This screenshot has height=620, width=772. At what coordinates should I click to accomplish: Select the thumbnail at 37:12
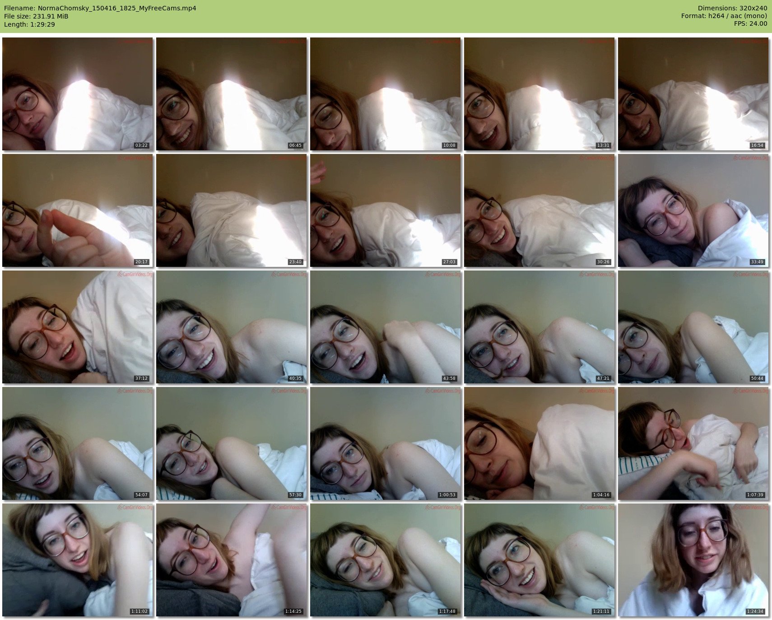pos(78,327)
